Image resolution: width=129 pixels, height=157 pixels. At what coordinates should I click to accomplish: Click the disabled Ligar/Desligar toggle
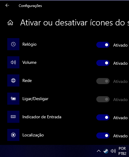click(x=103, y=99)
